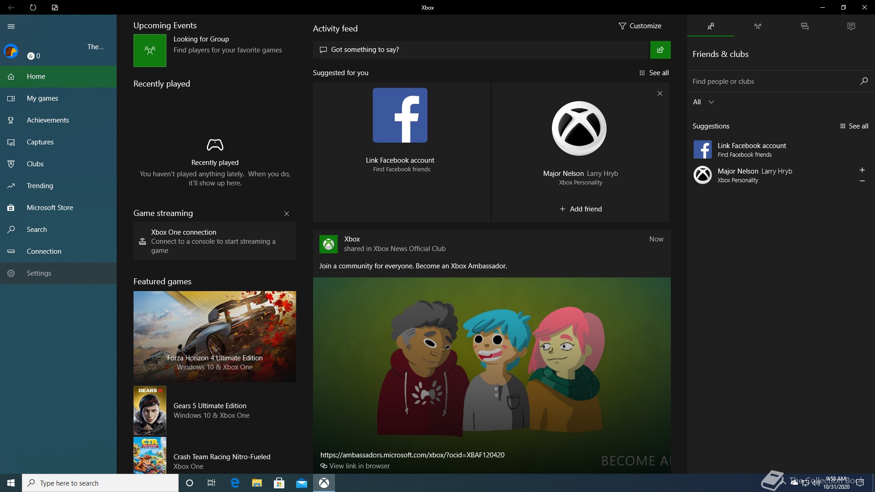
Task: Open Xbox One connection streaming card
Action: (x=215, y=241)
